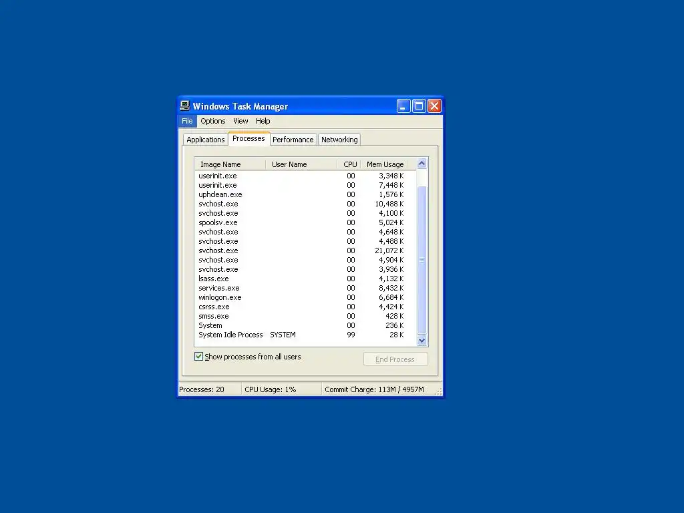The height and width of the screenshot is (513, 684).
Task: Sort by Image Name column header
Action: [230, 164]
